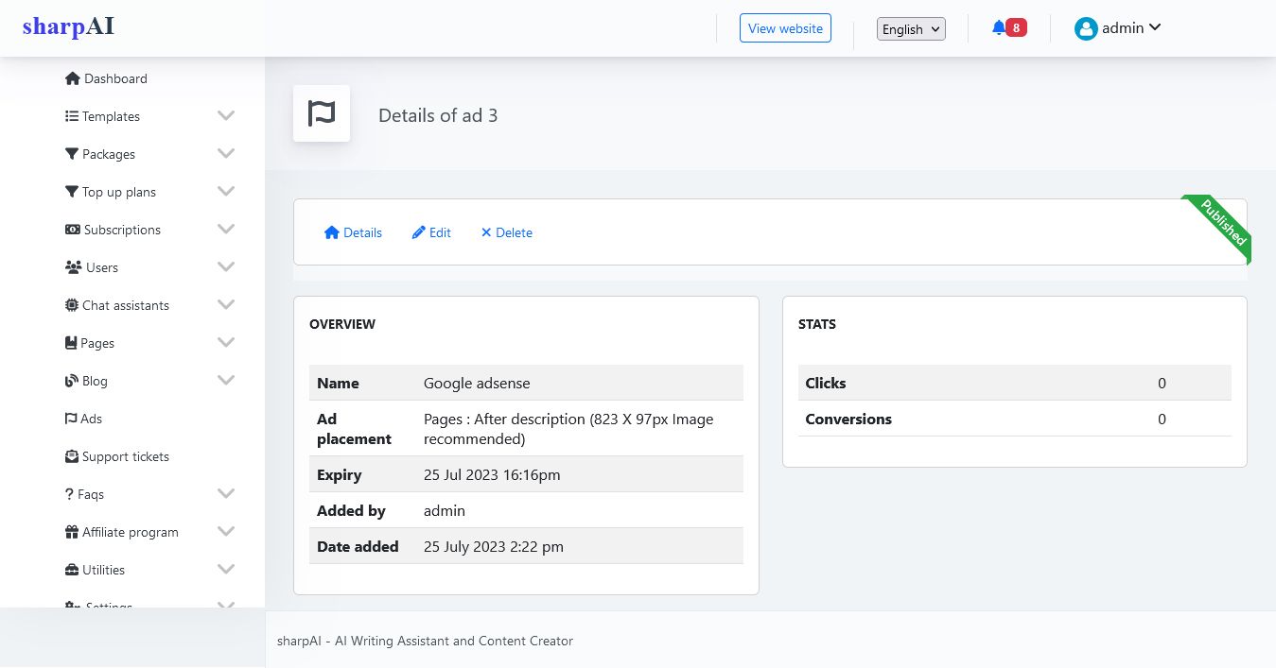Expand the Templates sidebar menu chevron
Viewport: 1276px width, 668px height.
[x=226, y=116]
